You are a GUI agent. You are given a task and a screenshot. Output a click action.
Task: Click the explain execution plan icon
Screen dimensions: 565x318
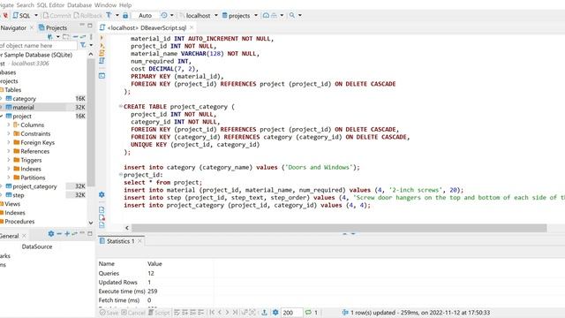(x=102, y=61)
